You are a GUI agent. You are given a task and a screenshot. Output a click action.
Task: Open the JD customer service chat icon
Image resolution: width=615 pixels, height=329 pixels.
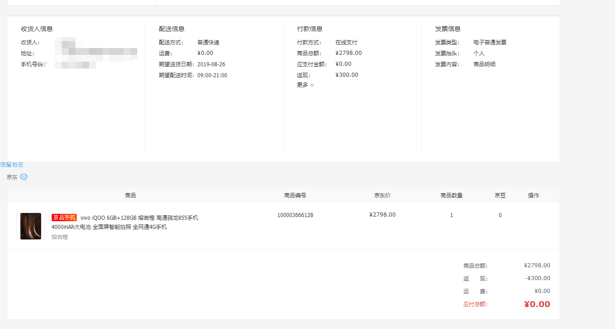(24, 177)
